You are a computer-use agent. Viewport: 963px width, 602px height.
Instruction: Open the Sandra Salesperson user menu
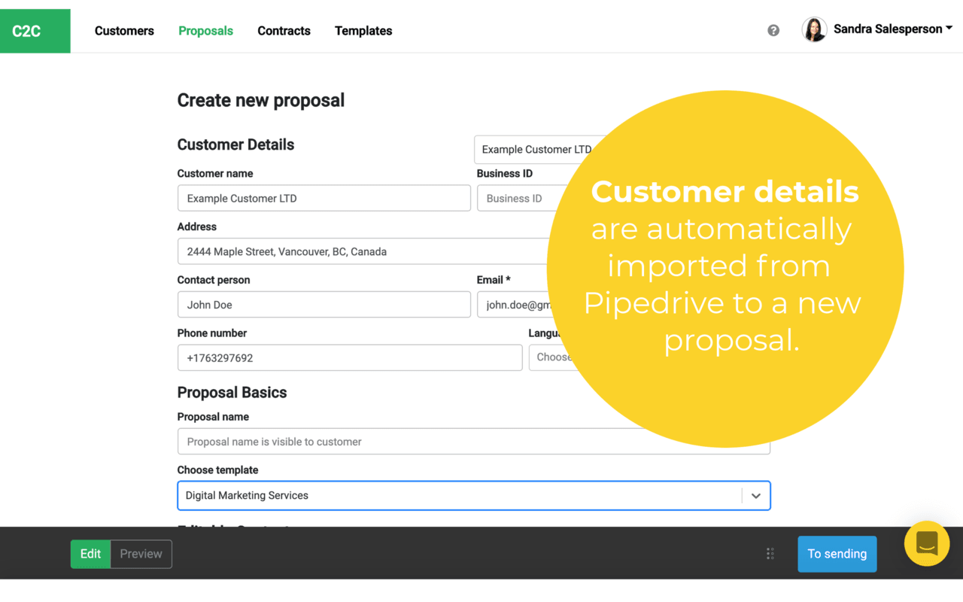[x=892, y=29]
